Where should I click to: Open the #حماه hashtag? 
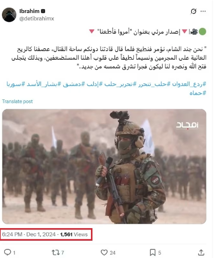click(x=198, y=93)
